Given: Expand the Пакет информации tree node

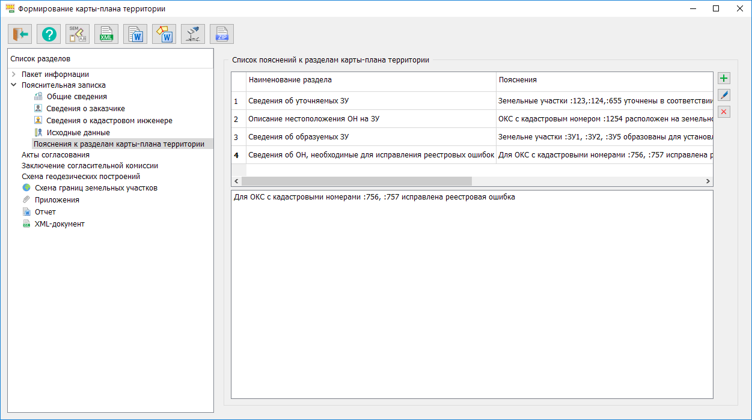Looking at the screenshot, I should [14, 75].
